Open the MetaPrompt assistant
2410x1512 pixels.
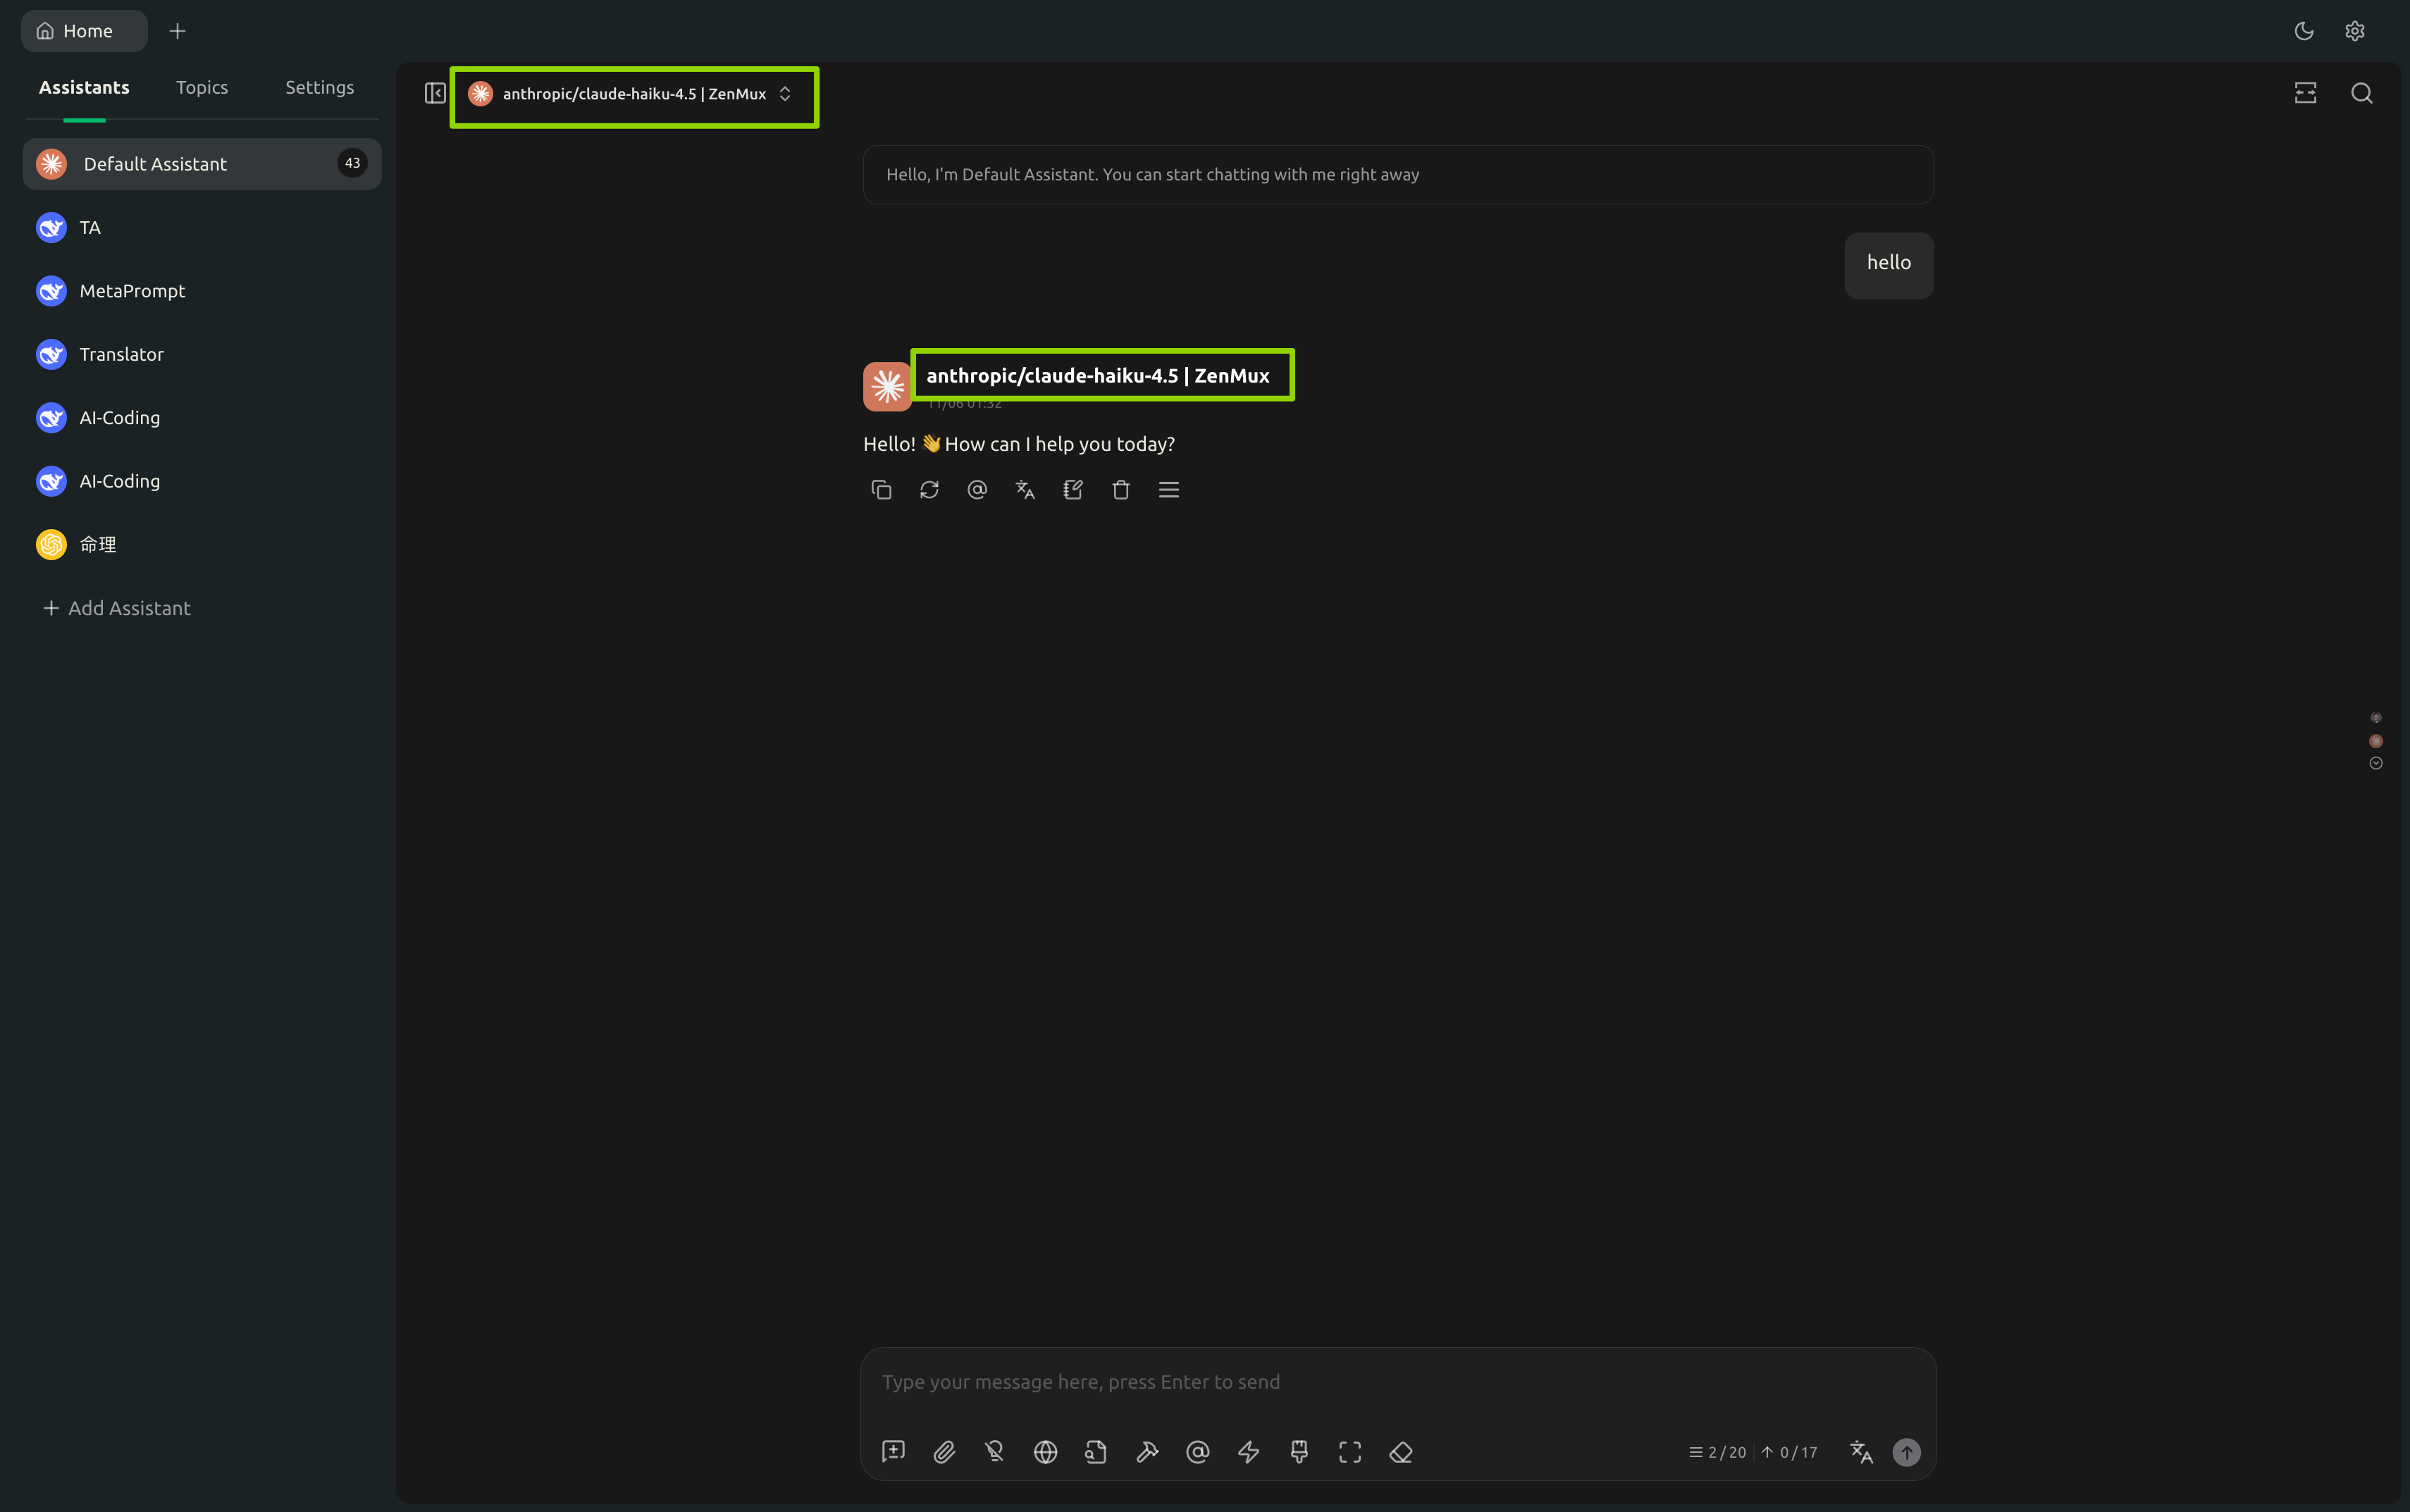coord(202,291)
